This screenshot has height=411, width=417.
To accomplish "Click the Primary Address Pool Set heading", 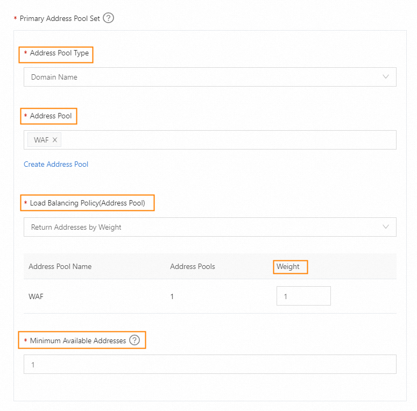I will pos(59,18).
